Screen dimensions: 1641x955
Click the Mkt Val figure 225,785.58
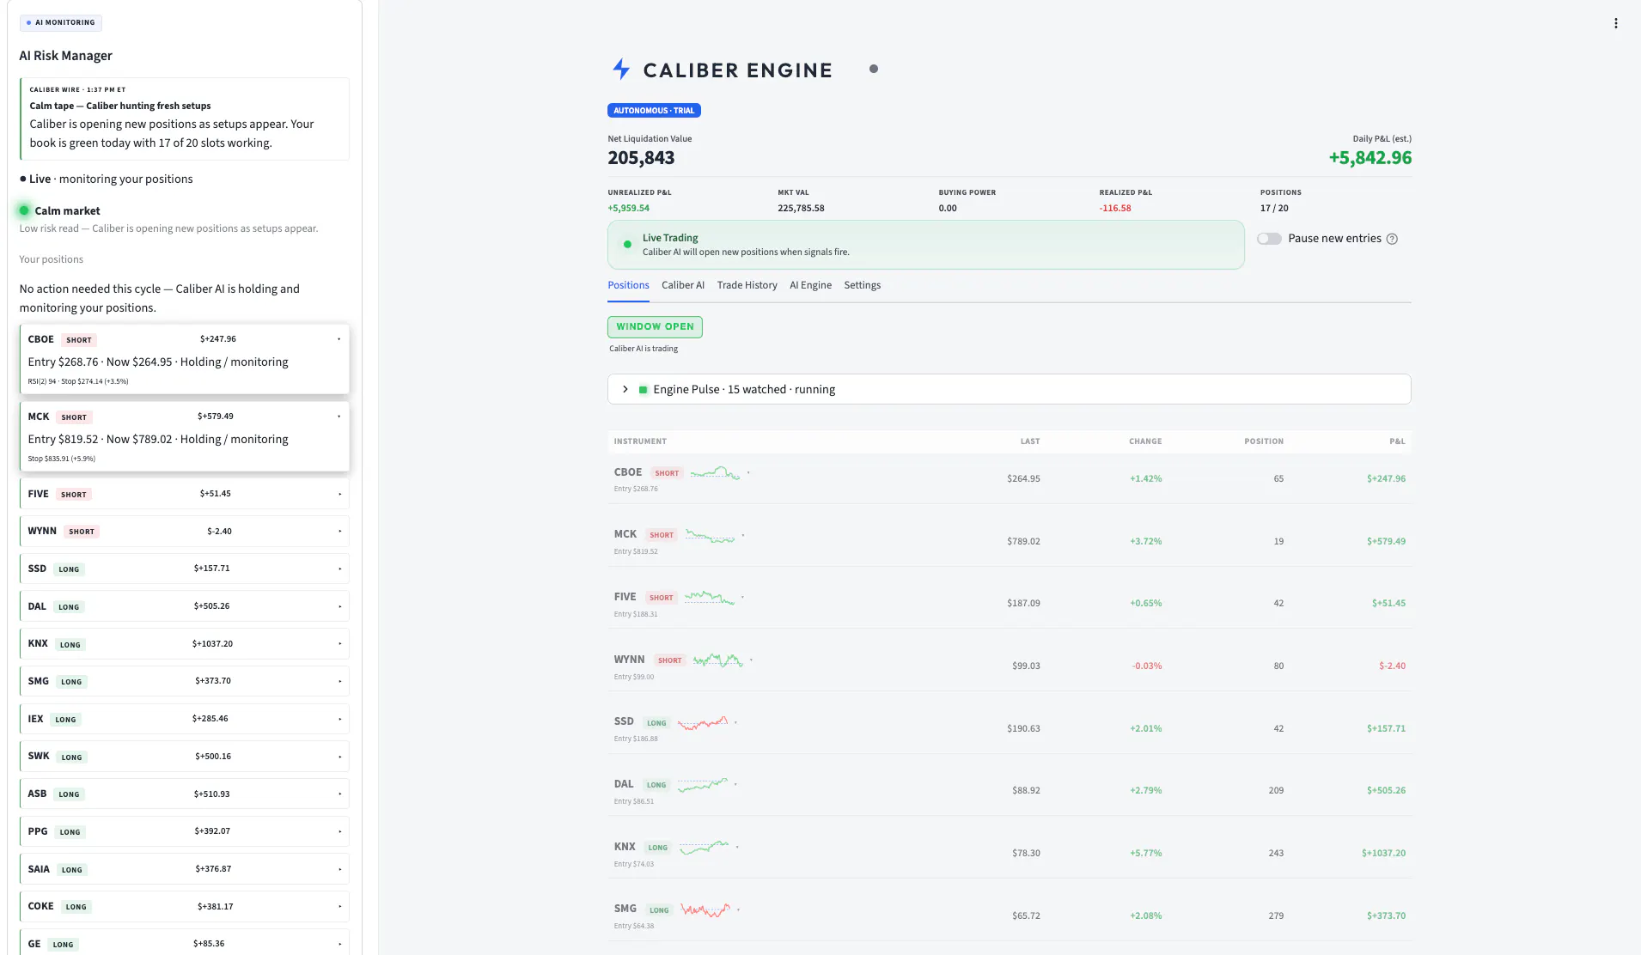[x=801, y=208]
